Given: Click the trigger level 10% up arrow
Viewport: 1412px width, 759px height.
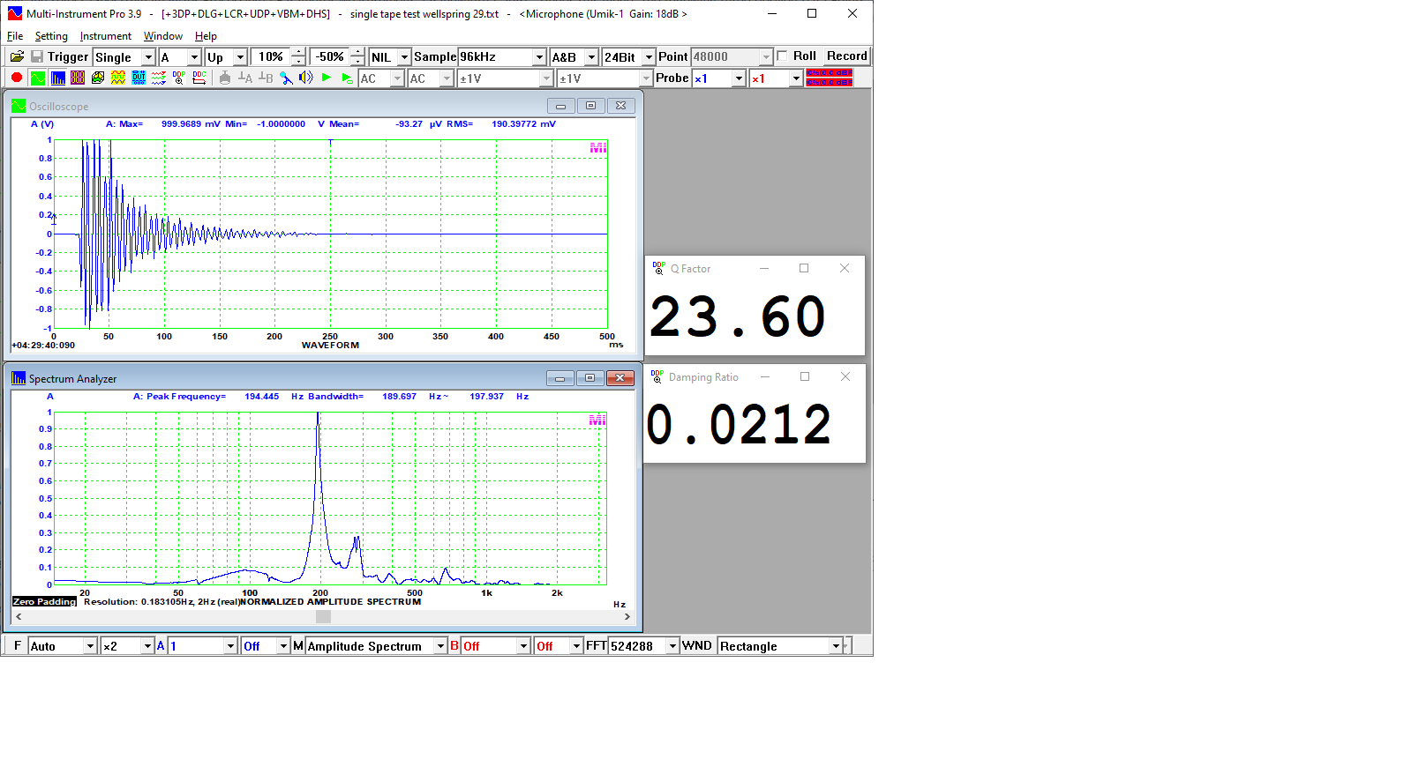Looking at the screenshot, I should (298, 52).
